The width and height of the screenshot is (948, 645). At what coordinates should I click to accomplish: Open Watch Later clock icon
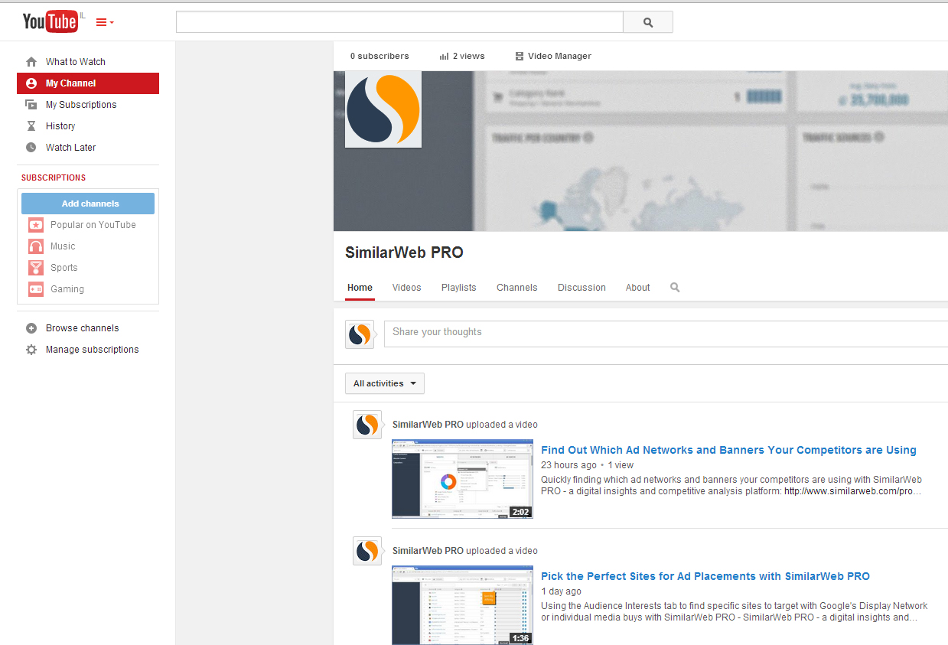(31, 148)
